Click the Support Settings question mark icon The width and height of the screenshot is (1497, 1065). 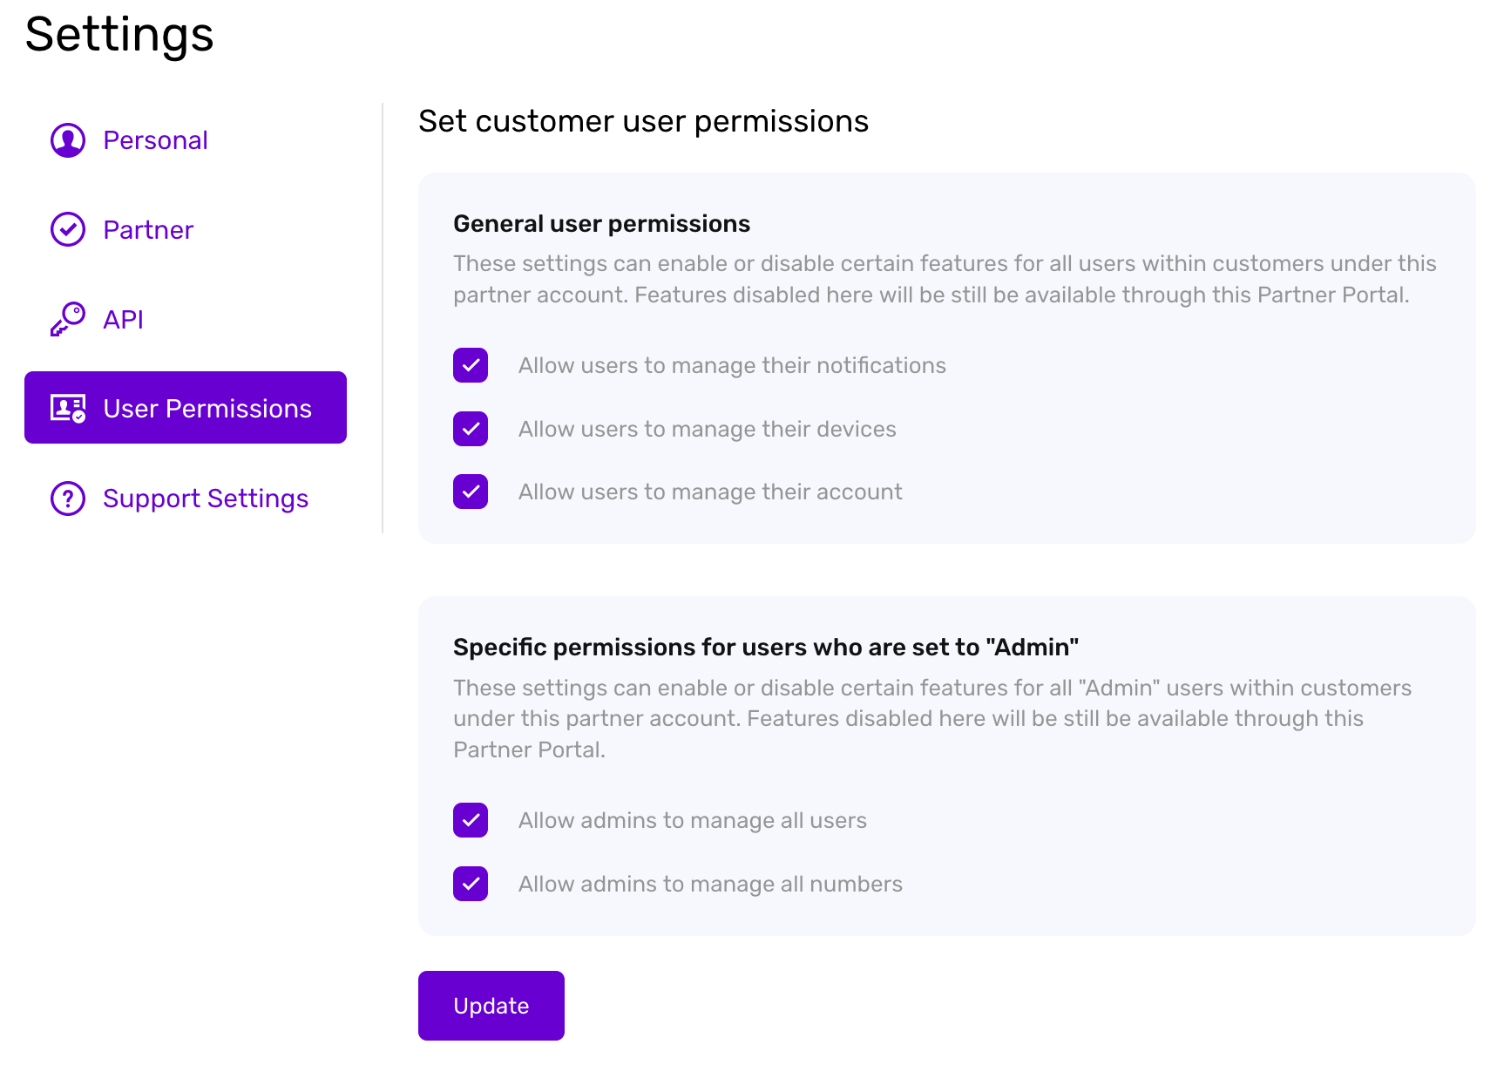pos(68,499)
